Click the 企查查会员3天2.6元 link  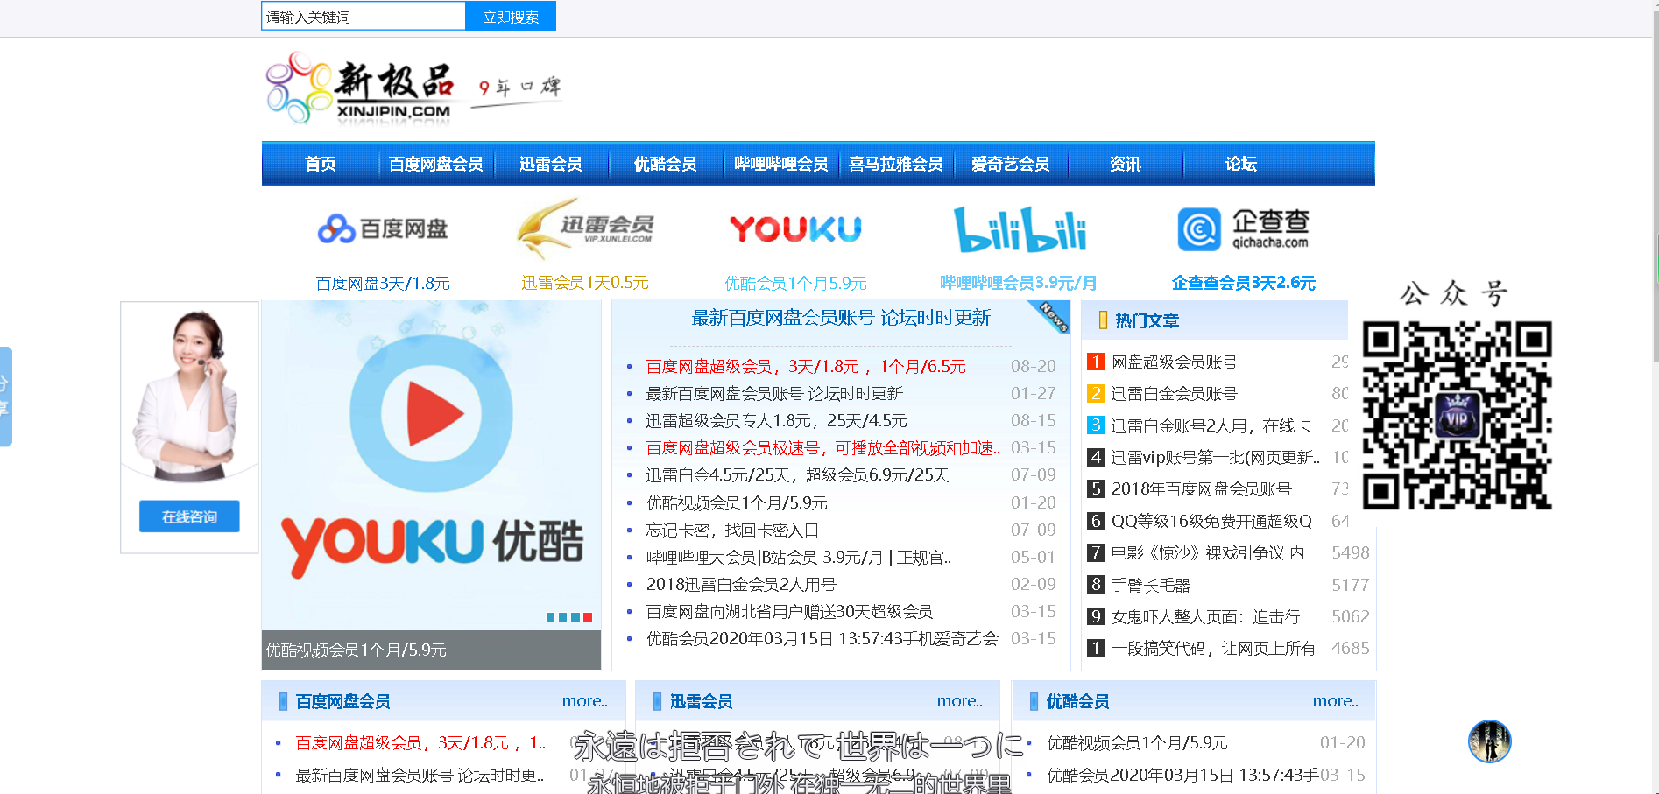1244,282
